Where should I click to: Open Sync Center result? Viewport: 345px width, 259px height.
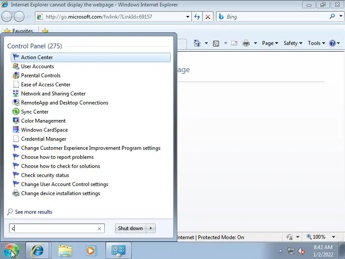pos(91,111)
